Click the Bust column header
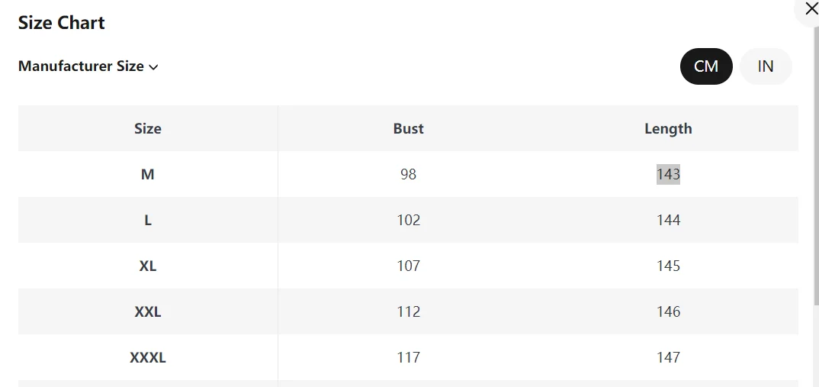Image resolution: width=819 pixels, height=387 pixels. click(x=409, y=129)
